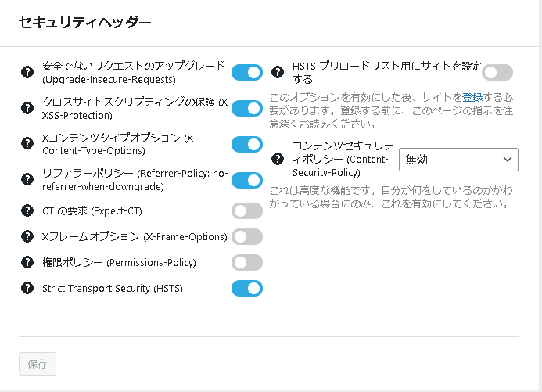
Task: Open Permissions-Policy help icon
Action: click(x=27, y=262)
